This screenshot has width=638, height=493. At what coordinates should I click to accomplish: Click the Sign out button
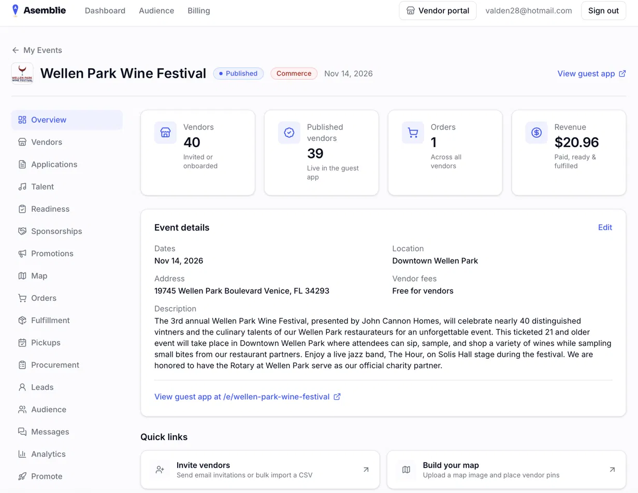603,10
